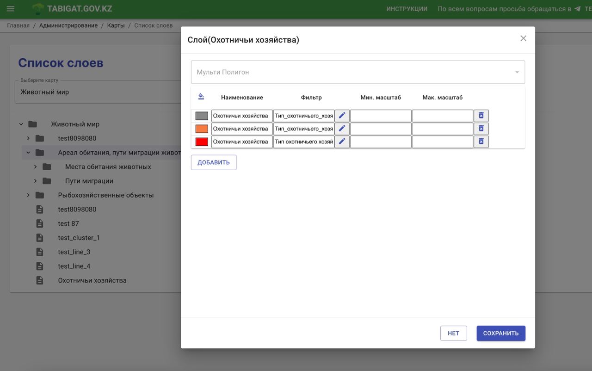Close the layer dialog with the X
This screenshot has width=592, height=371.
(523, 38)
